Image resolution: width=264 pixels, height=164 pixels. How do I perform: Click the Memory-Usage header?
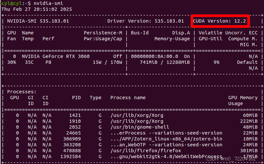172,39
